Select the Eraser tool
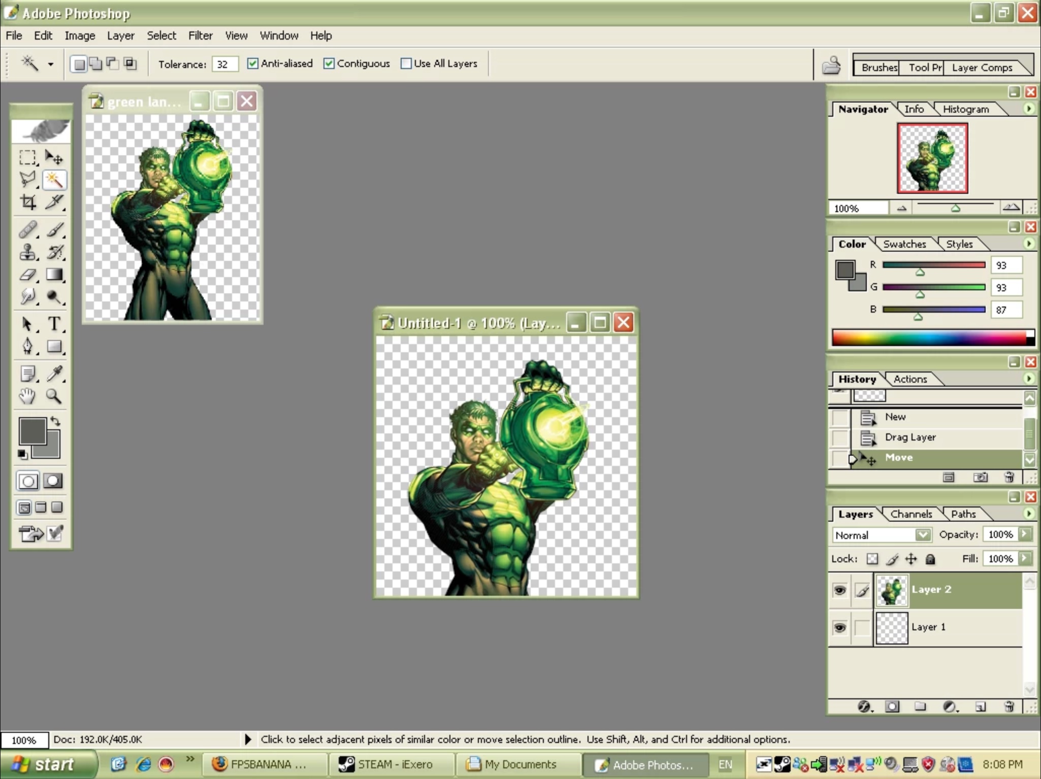This screenshot has height=779, width=1041. [28, 275]
